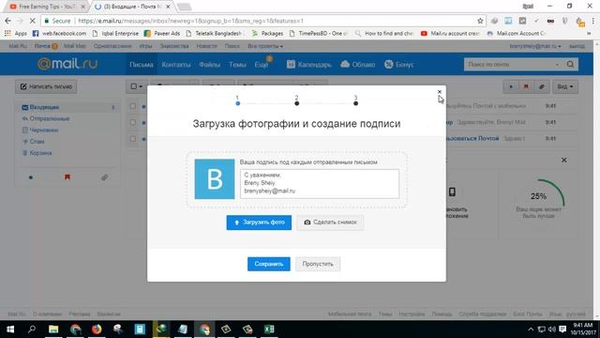
Task: Open Apps bookmark launcher
Action: pyautogui.click(x=16, y=34)
